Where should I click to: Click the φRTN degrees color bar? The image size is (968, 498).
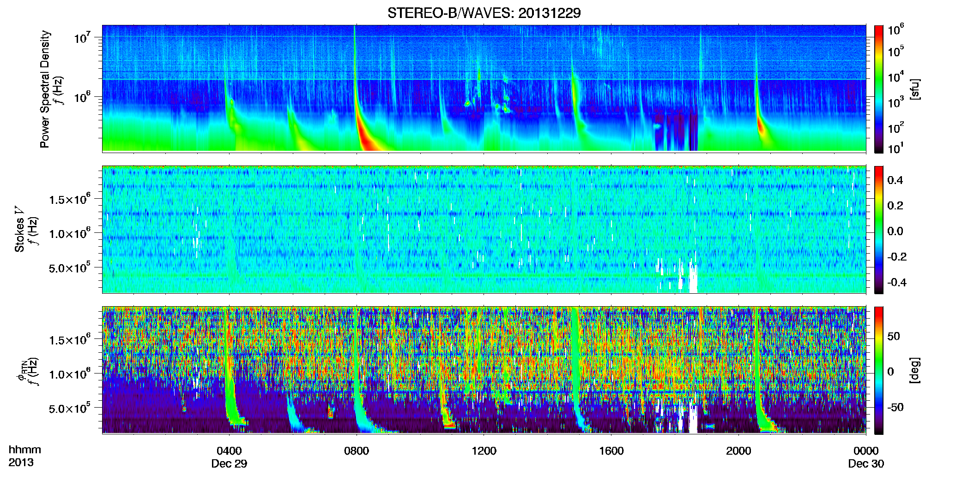878,370
